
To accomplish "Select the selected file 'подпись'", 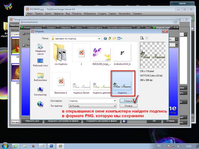I will click(122, 83).
